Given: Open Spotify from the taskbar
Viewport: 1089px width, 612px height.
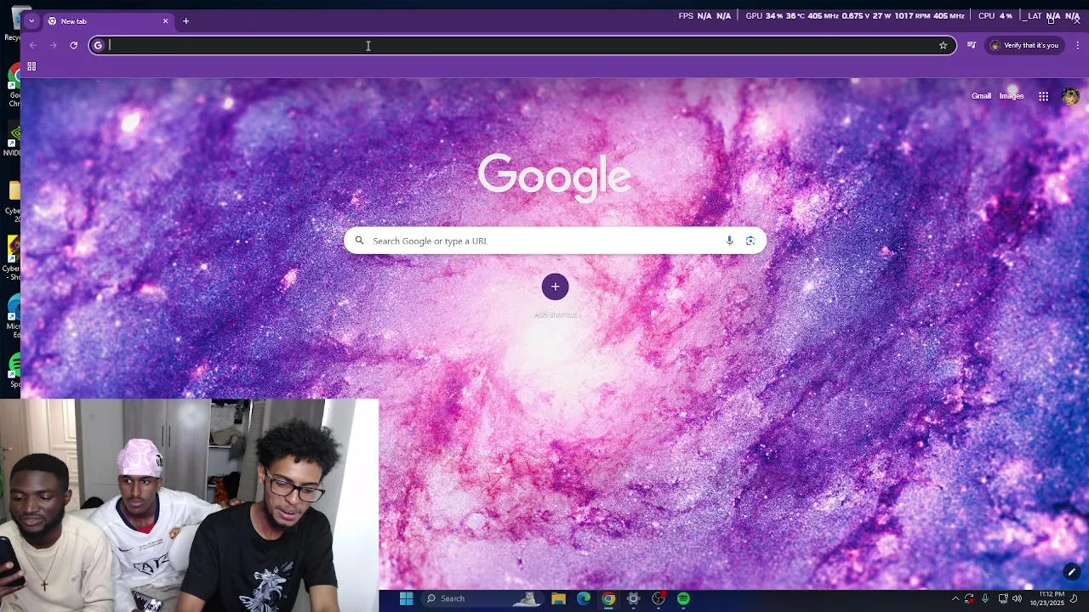Looking at the screenshot, I should pos(683,598).
